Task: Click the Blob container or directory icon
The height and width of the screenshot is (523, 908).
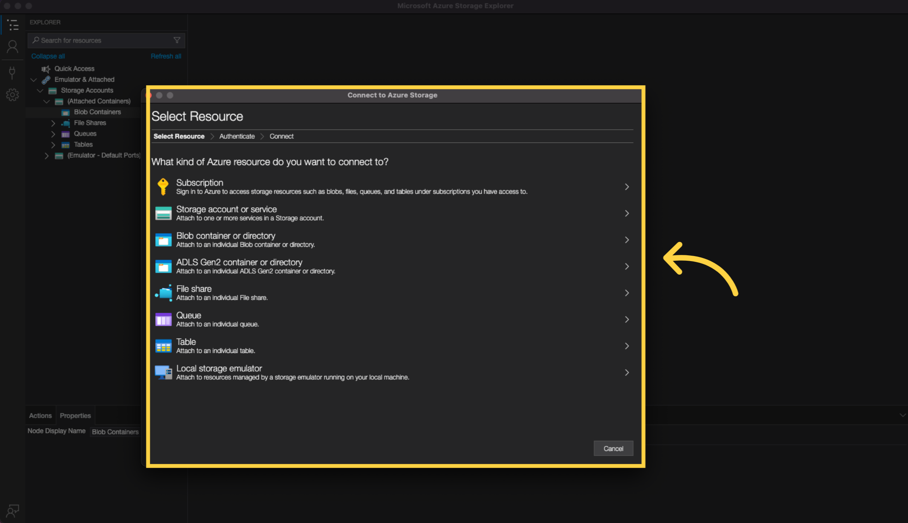Action: pyautogui.click(x=163, y=240)
